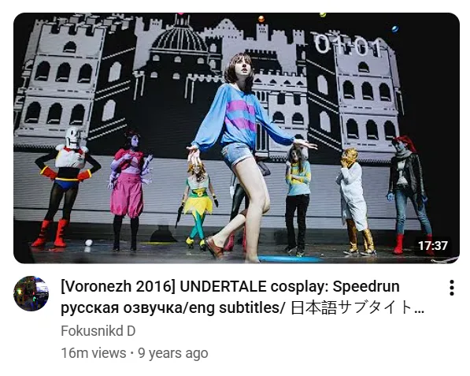Click the white lab coat cosplayer
Viewport: 470px width, 376px height.
354,201
